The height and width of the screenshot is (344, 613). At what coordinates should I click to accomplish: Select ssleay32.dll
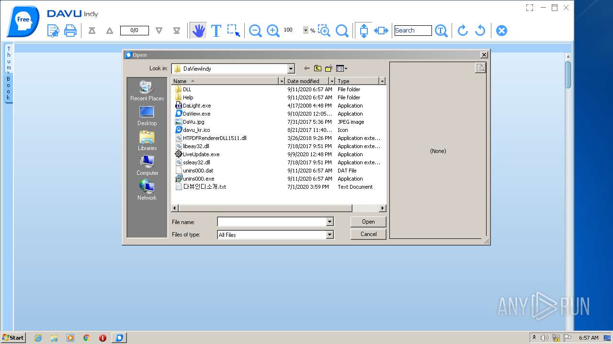click(x=193, y=162)
